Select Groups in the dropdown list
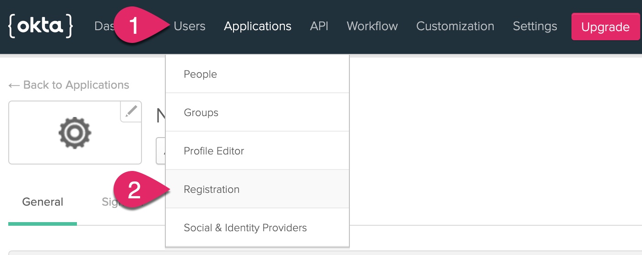The width and height of the screenshot is (642, 255). click(201, 112)
